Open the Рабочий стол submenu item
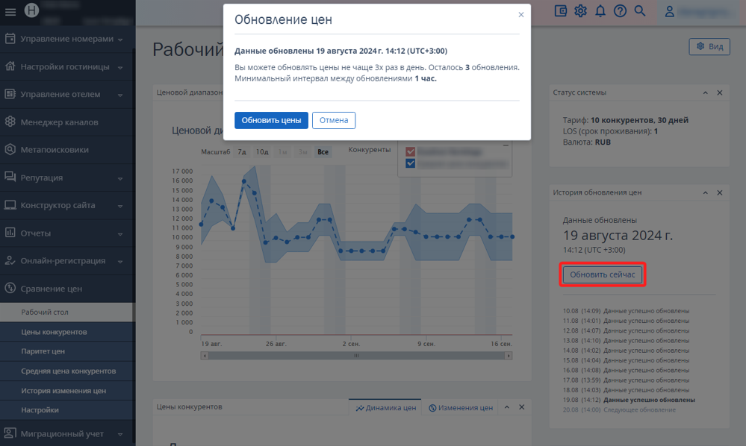This screenshot has height=446, width=746. coord(67,312)
